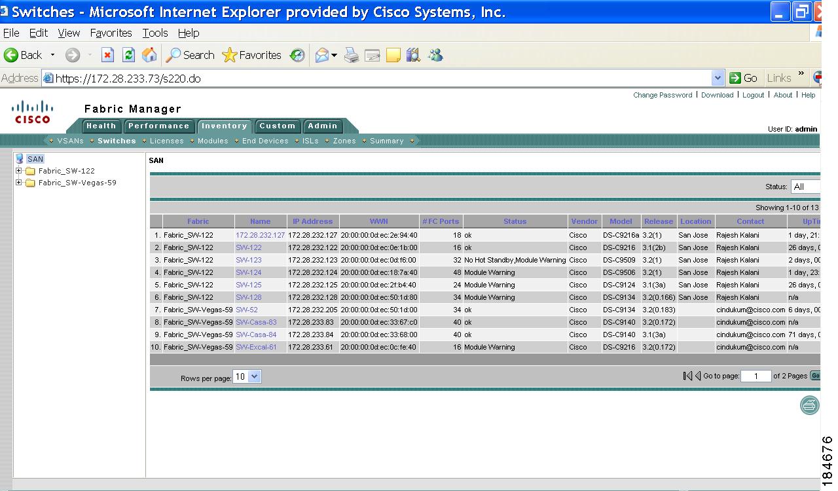Click the round printer icon below the table
Image resolution: width=838 pixels, height=491 pixels.
coord(810,405)
